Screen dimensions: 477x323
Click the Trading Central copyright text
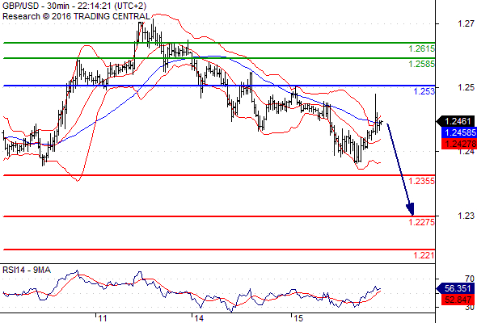tap(76, 16)
